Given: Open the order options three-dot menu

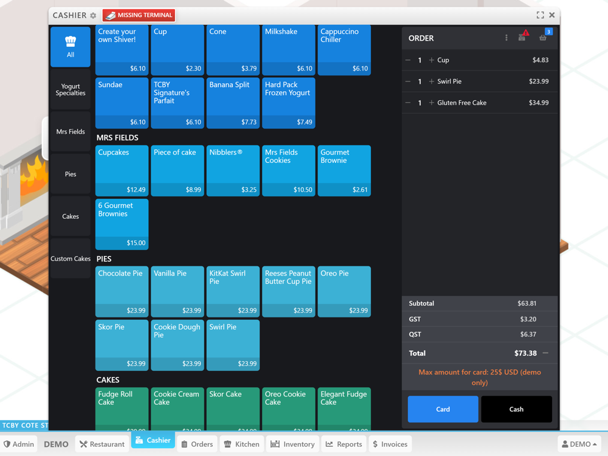Looking at the screenshot, I should (506, 38).
